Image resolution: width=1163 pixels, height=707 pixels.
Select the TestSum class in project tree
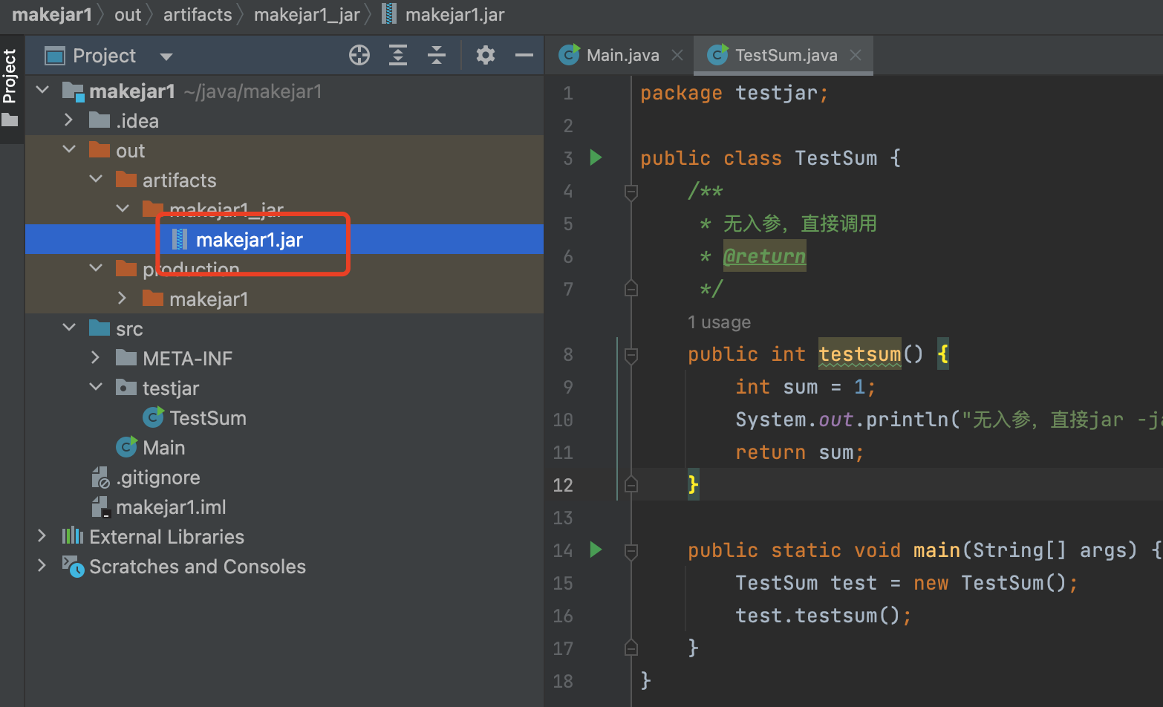coord(208,418)
